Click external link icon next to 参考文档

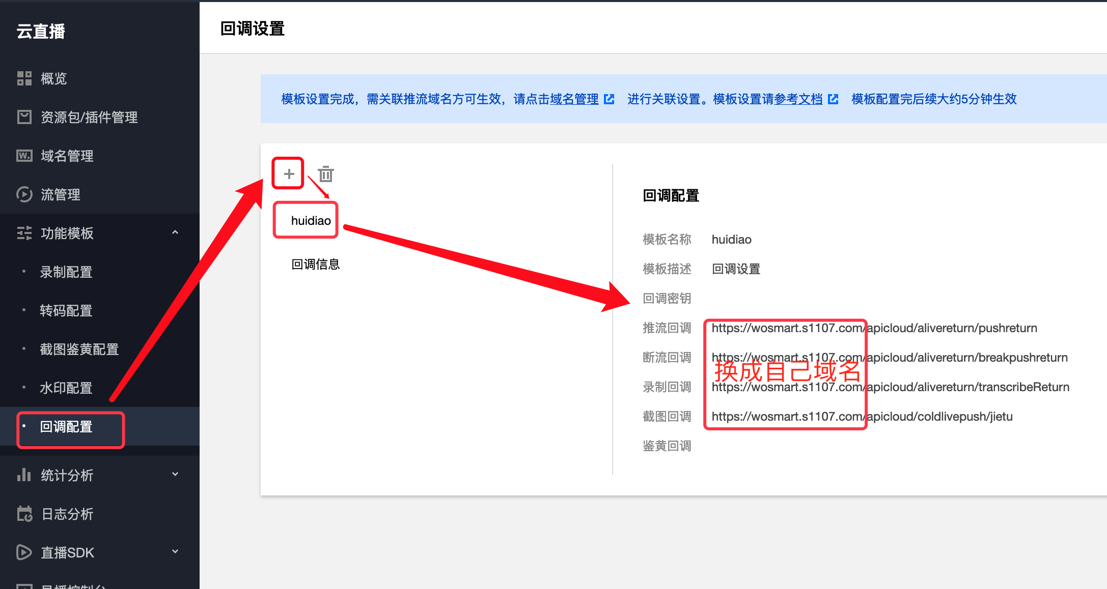[833, 99]
